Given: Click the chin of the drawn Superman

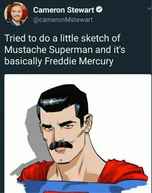Looking at the screenshot, I should click(x=61, y=160).
